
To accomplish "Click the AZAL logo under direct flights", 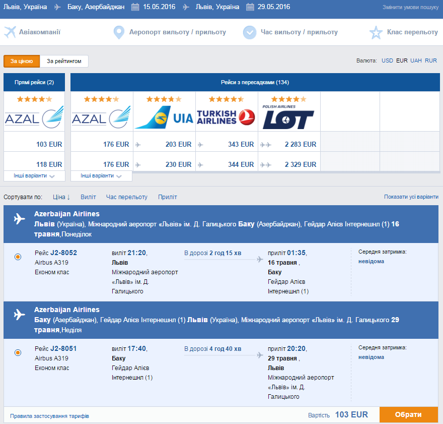I will pos(34,117).
